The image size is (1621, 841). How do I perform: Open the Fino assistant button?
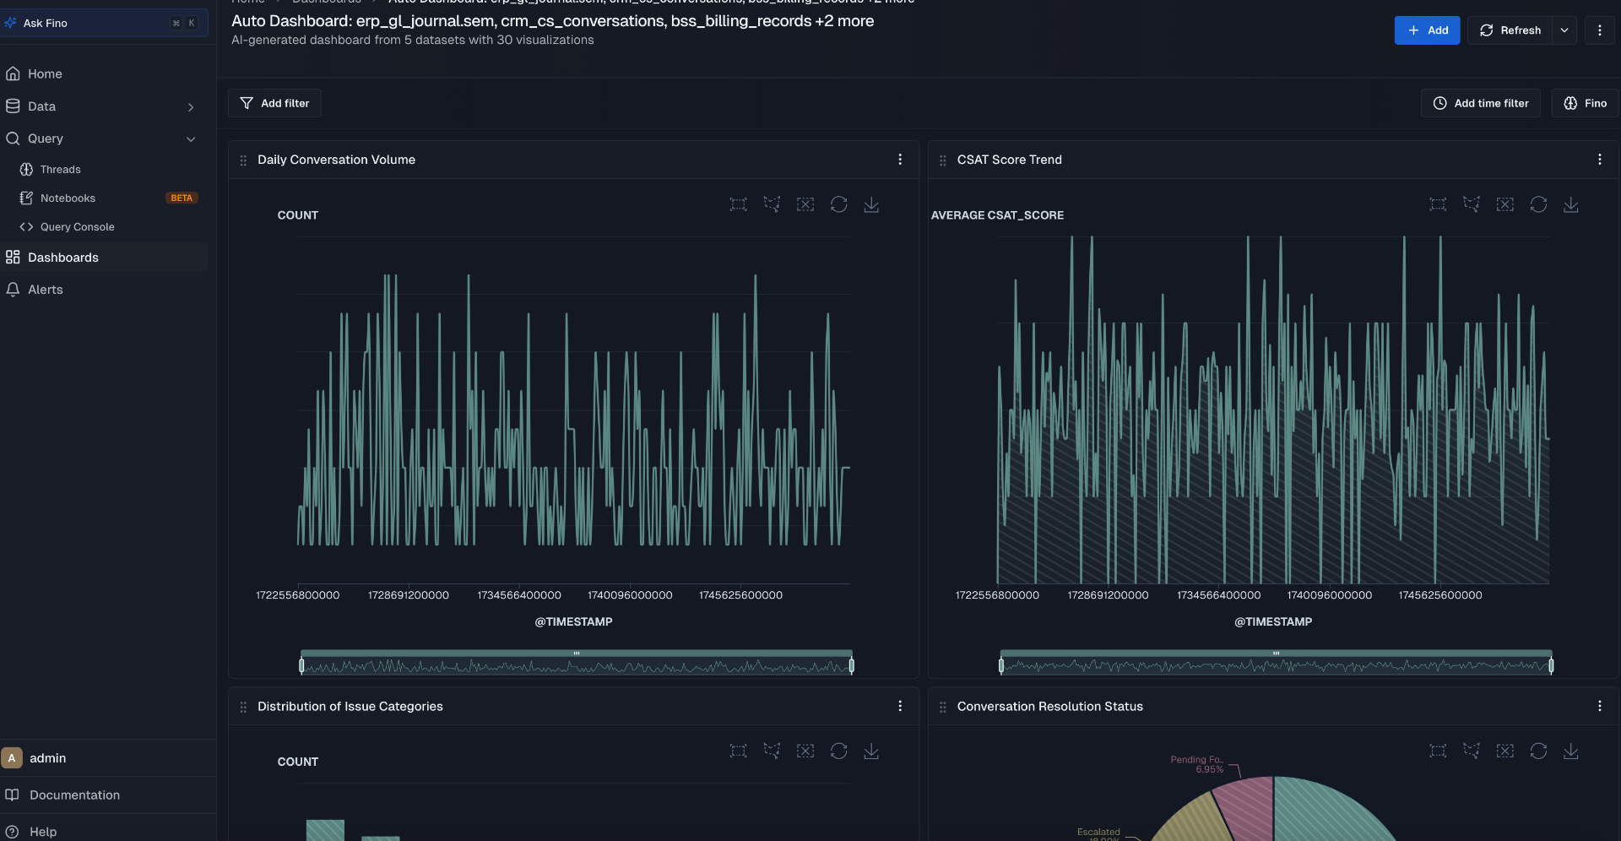tap(1586, 103)
